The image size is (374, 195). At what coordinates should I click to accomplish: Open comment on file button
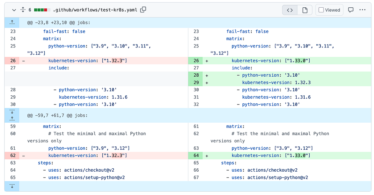pyautogui.click(x=351, y=10)
